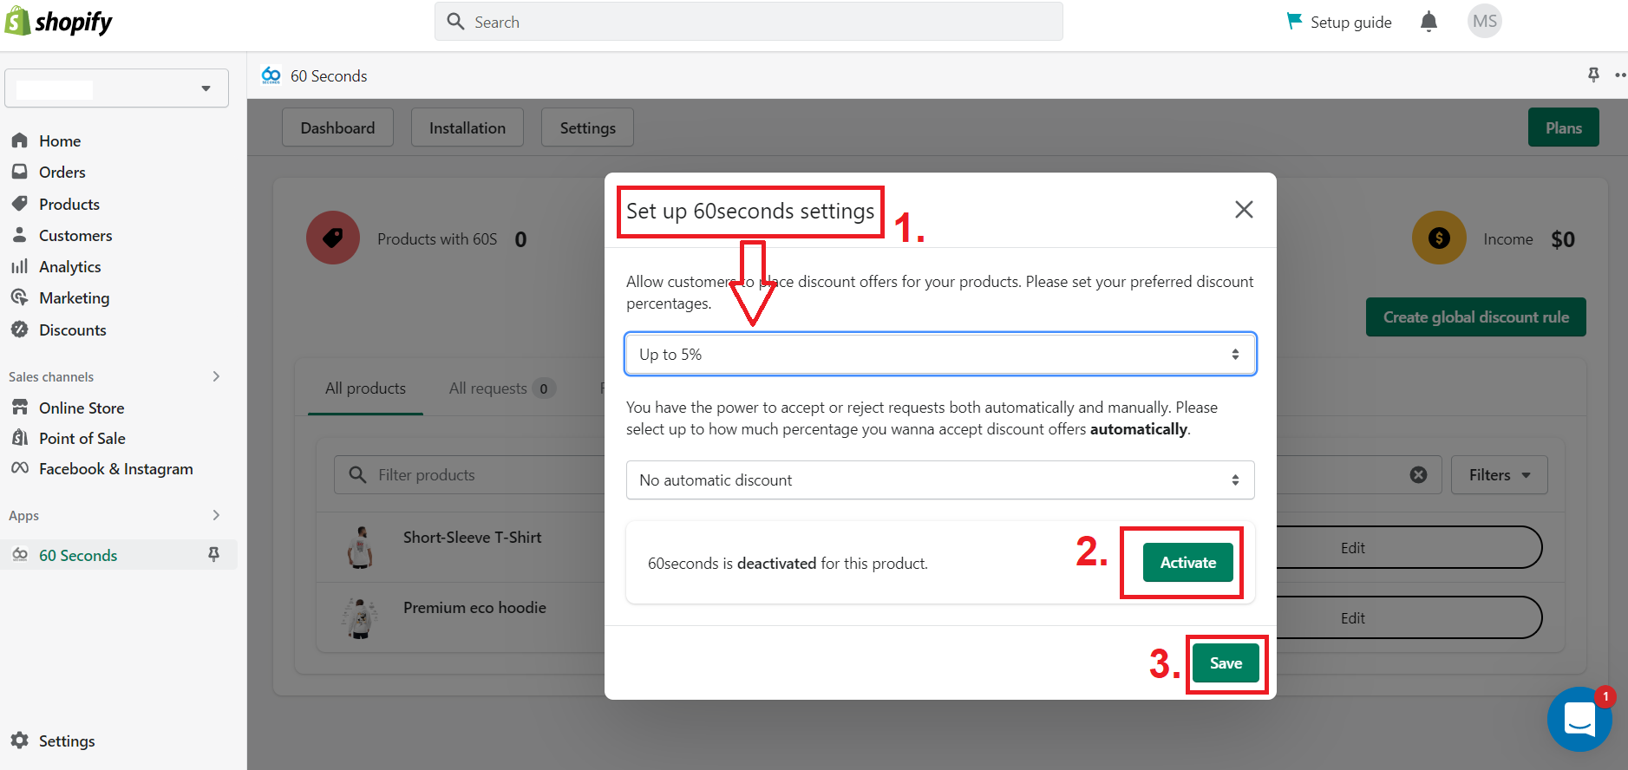Go to Home in sidebar
The width and height of the screenshot is (1628, 770).
59,140
